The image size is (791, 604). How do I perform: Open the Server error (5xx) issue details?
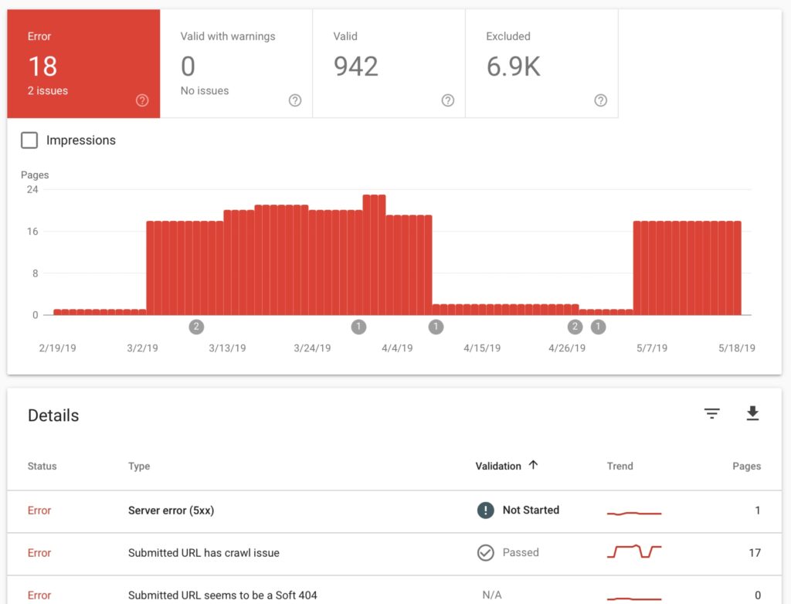click(x=171, y=511)
